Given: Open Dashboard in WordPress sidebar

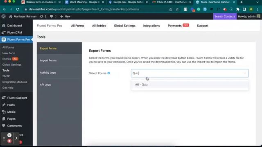Looking at the screenshot, I should (16, 25).
